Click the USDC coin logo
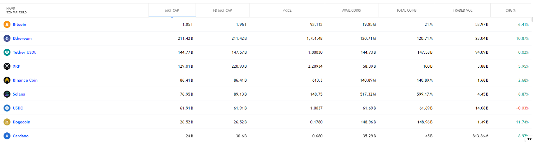The image size is (533, 142). [7, 108]
